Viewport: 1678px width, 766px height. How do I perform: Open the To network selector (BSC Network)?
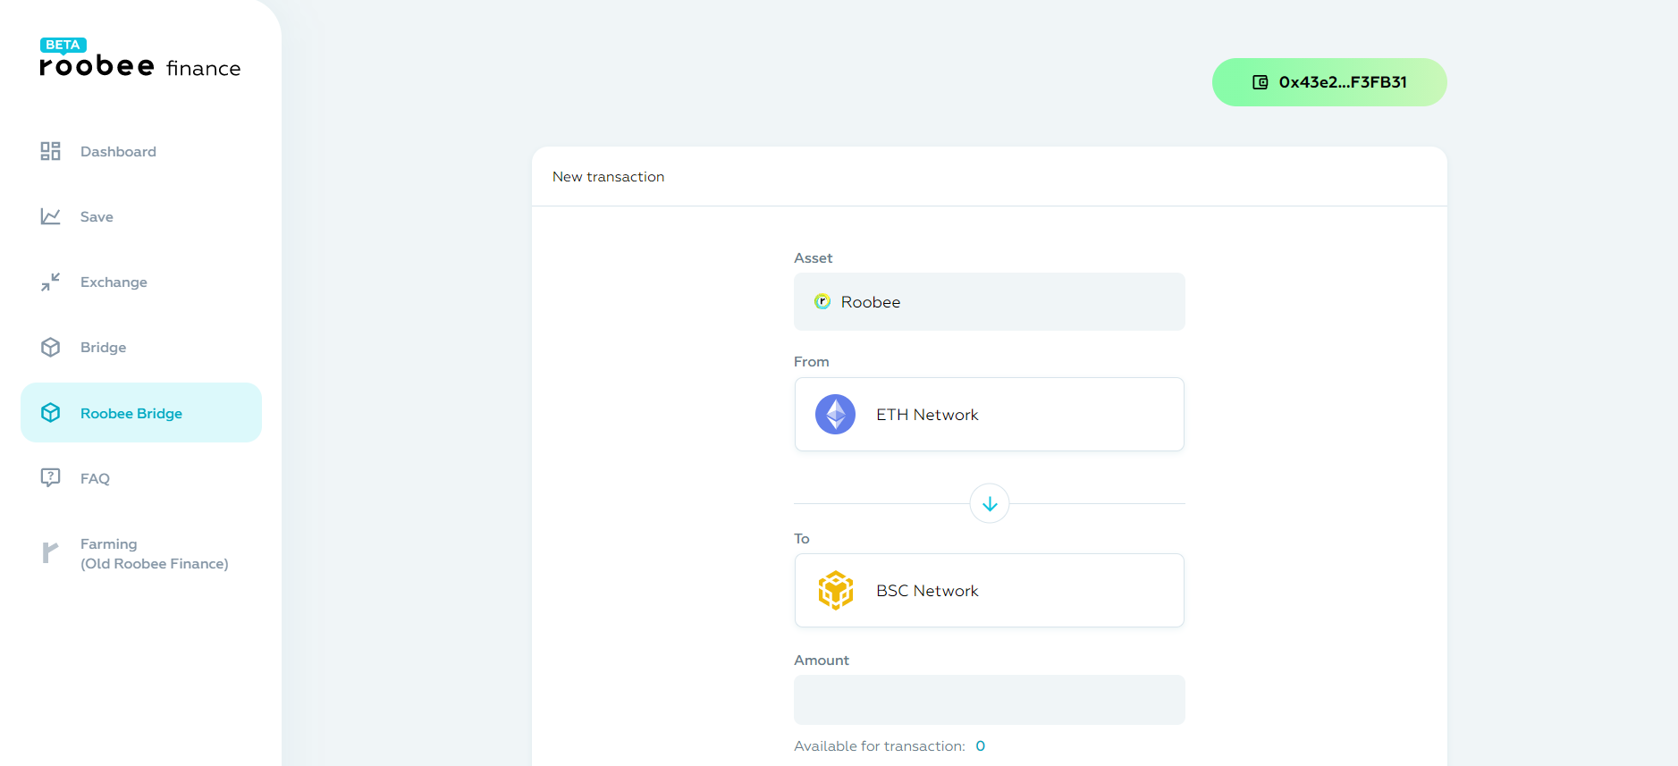point(990,590)
